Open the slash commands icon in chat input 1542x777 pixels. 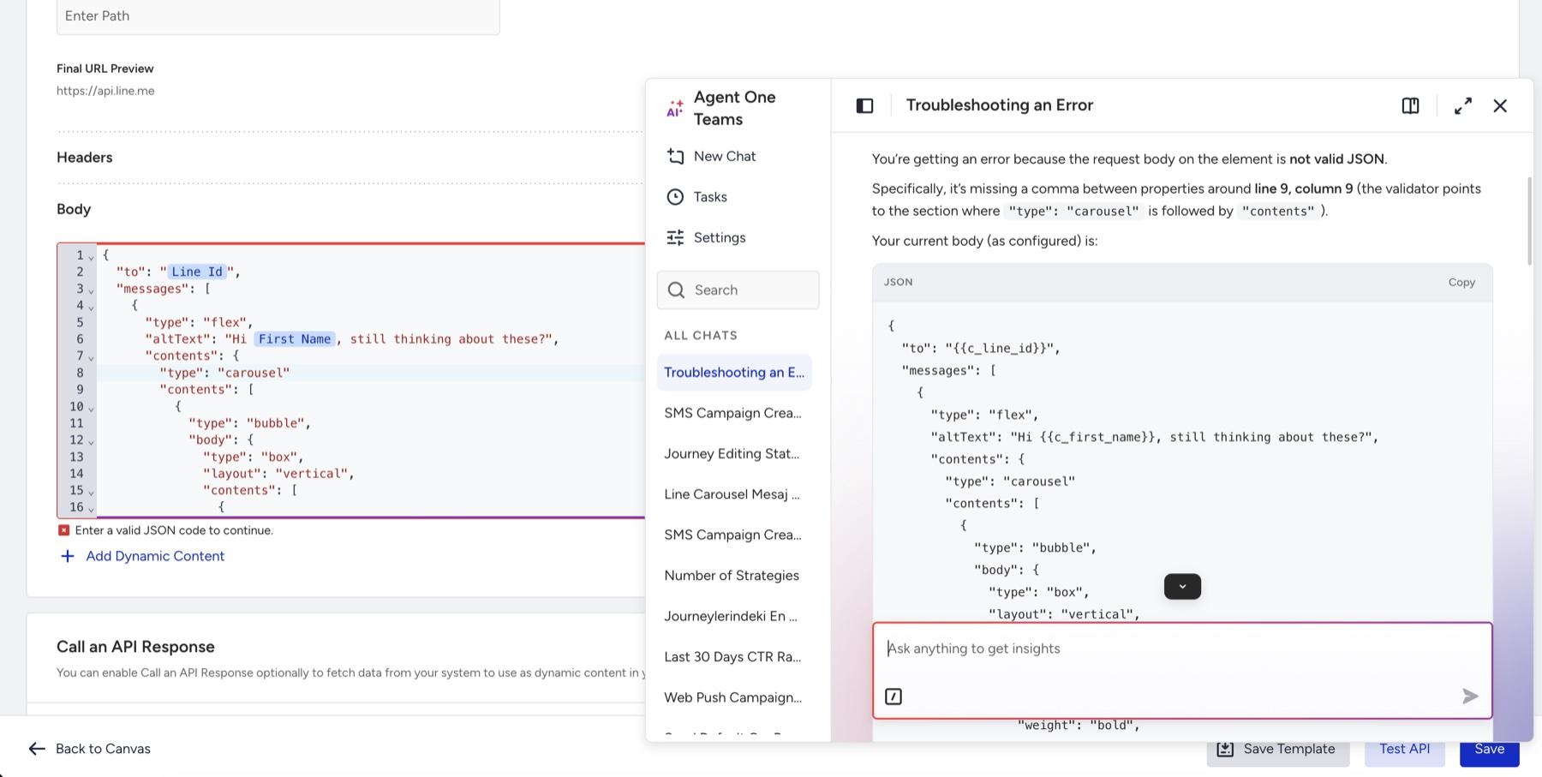pyautogui.click(x=894, y=696)
